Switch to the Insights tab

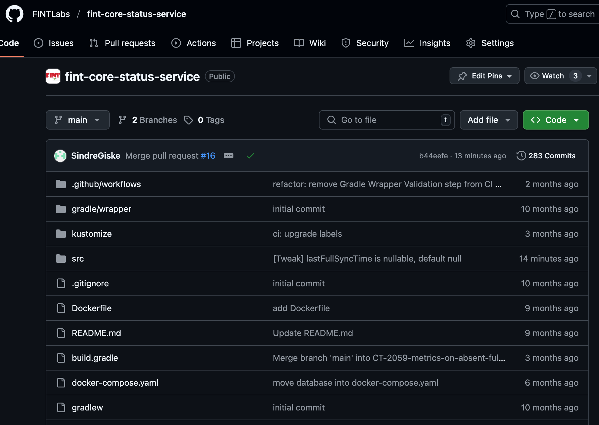pos(427,43)
